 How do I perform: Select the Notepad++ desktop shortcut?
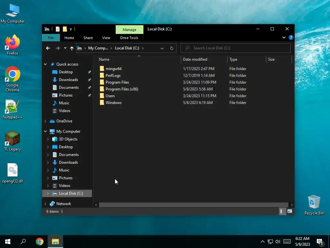pos(13,109)
